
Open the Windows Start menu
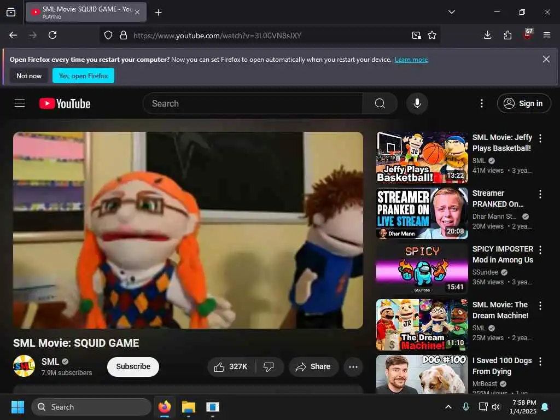(x=17, y=407)
